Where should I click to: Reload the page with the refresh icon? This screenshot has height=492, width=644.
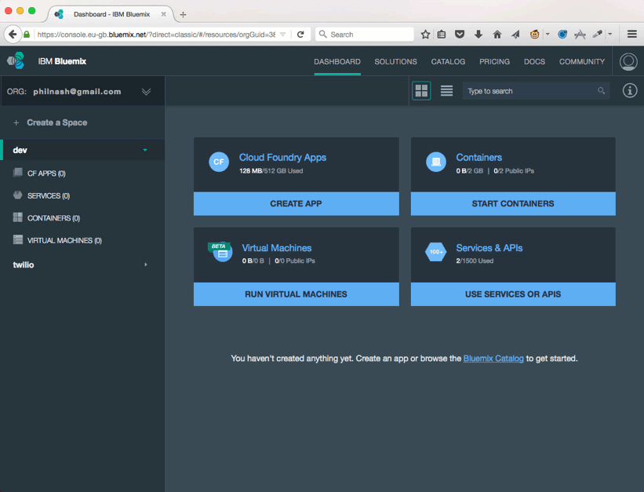[300, 34]
